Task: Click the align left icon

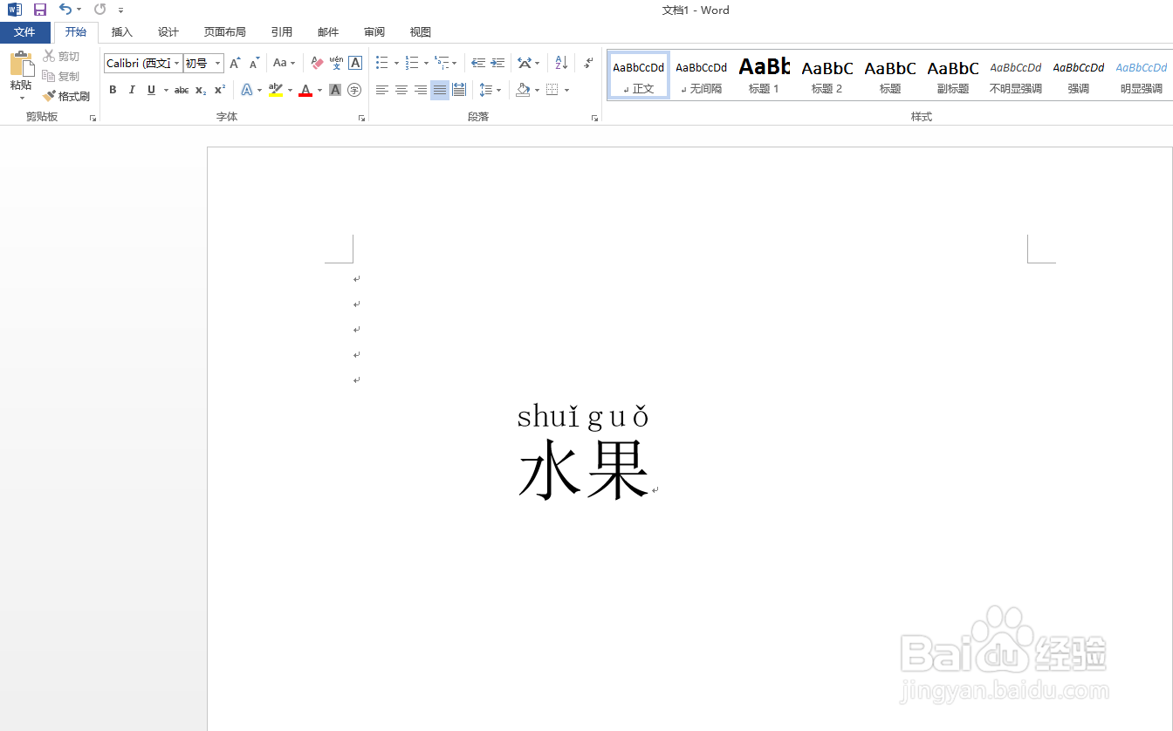Action: pos(382,90)
